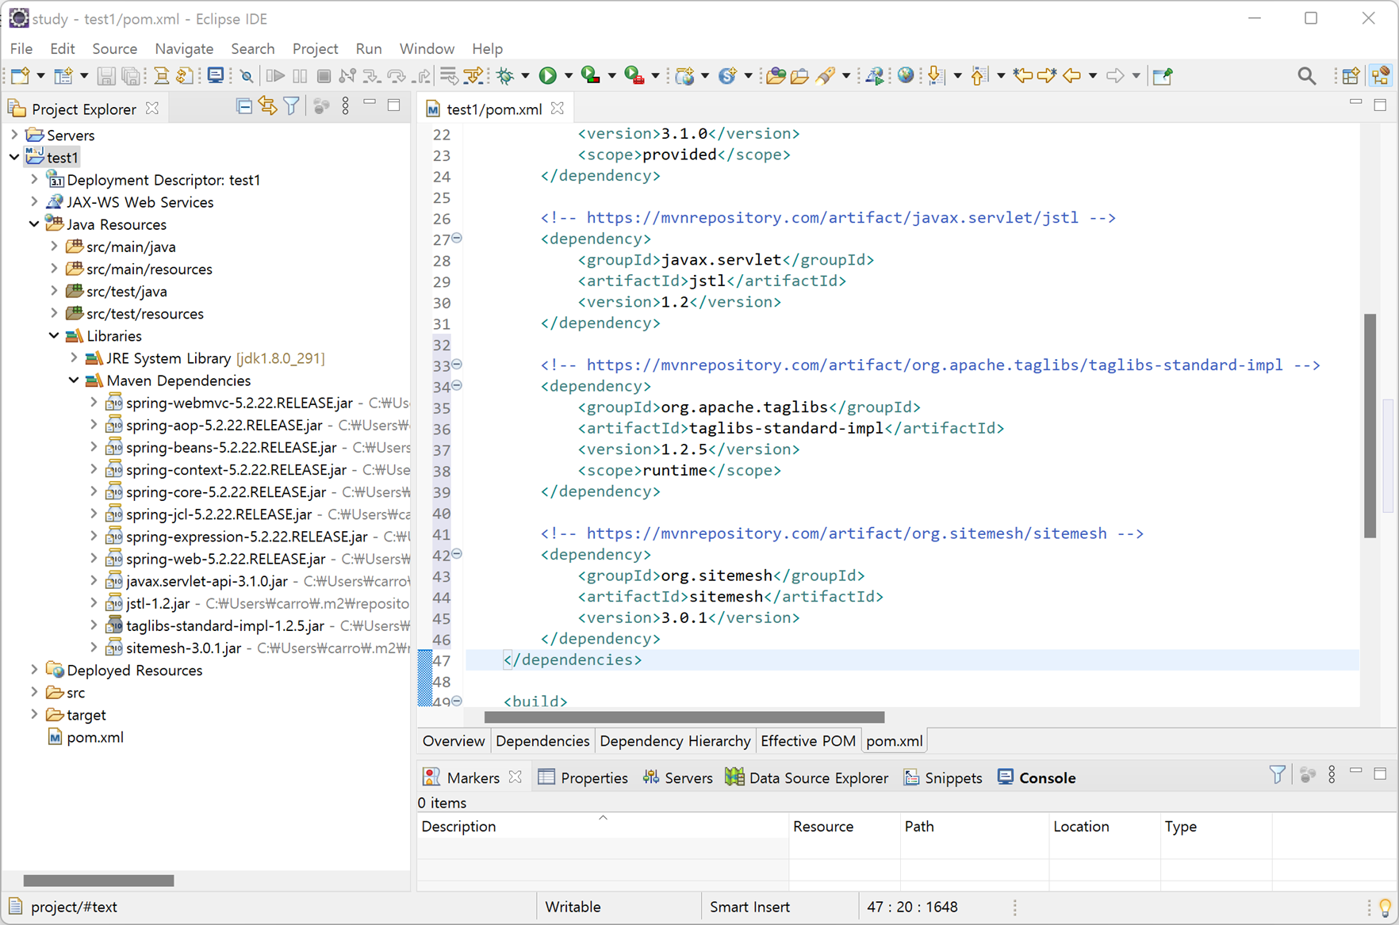Collapse the Java Resources node

point(34,224)
